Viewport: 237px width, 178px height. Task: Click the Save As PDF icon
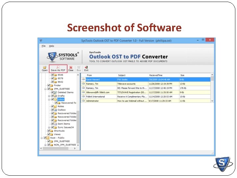tap(58, 67)
